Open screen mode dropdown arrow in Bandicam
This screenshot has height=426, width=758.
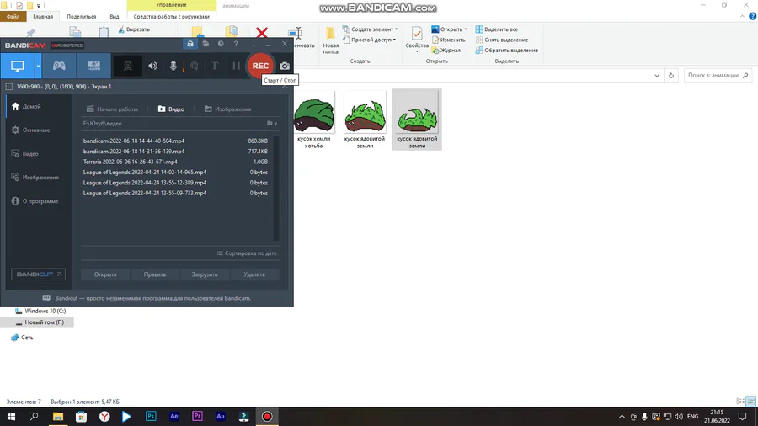38,66
